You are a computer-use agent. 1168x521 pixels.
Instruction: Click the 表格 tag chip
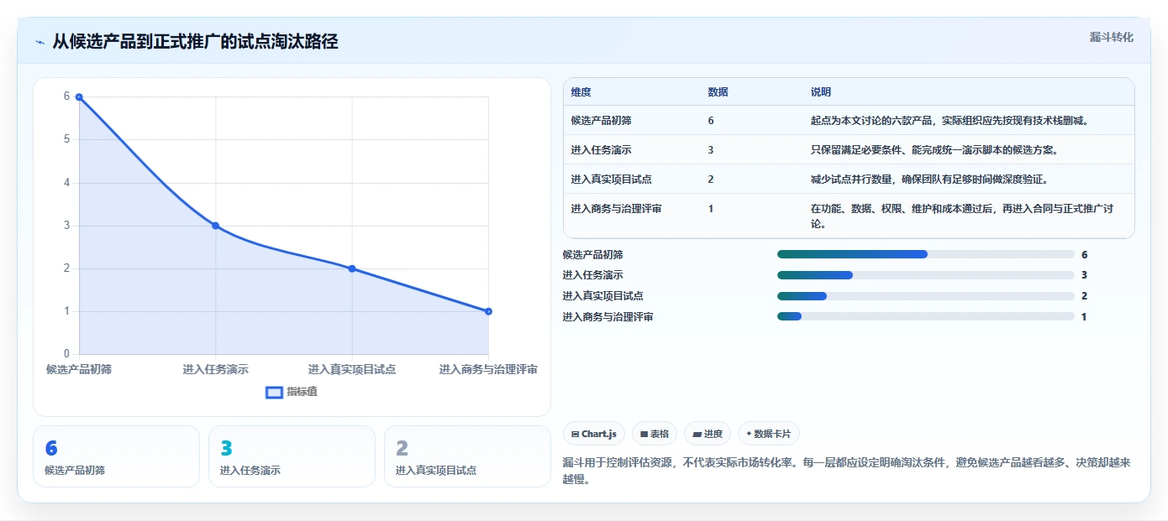655,434
